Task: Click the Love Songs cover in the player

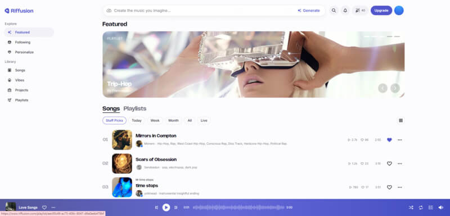Action: pos(11,206)
